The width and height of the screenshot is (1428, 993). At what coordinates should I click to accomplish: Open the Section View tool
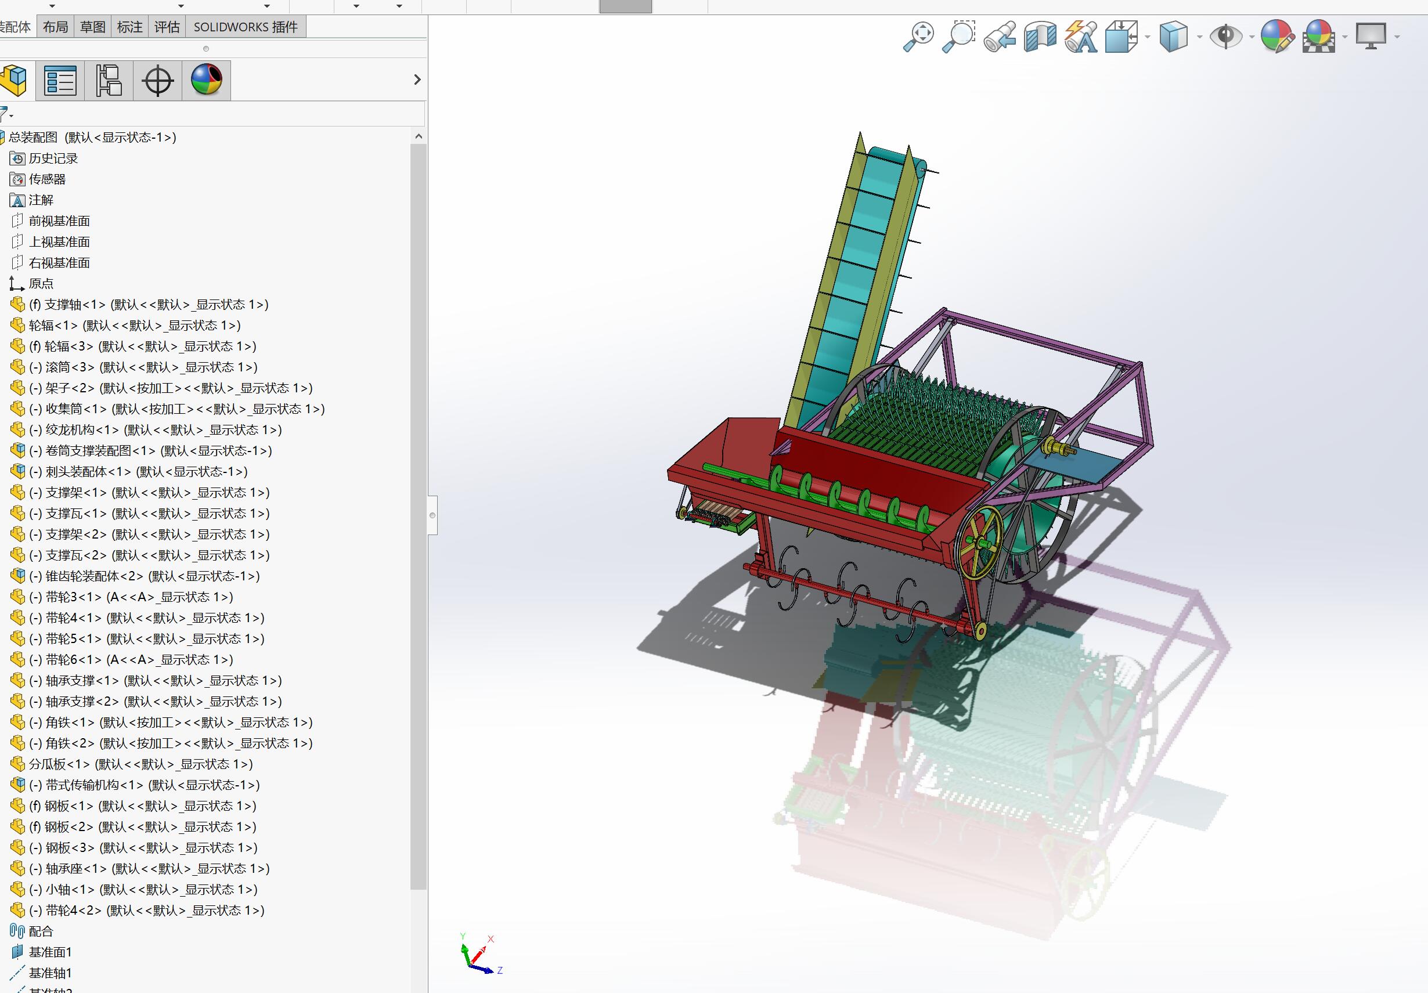[x=1040, y=36]
